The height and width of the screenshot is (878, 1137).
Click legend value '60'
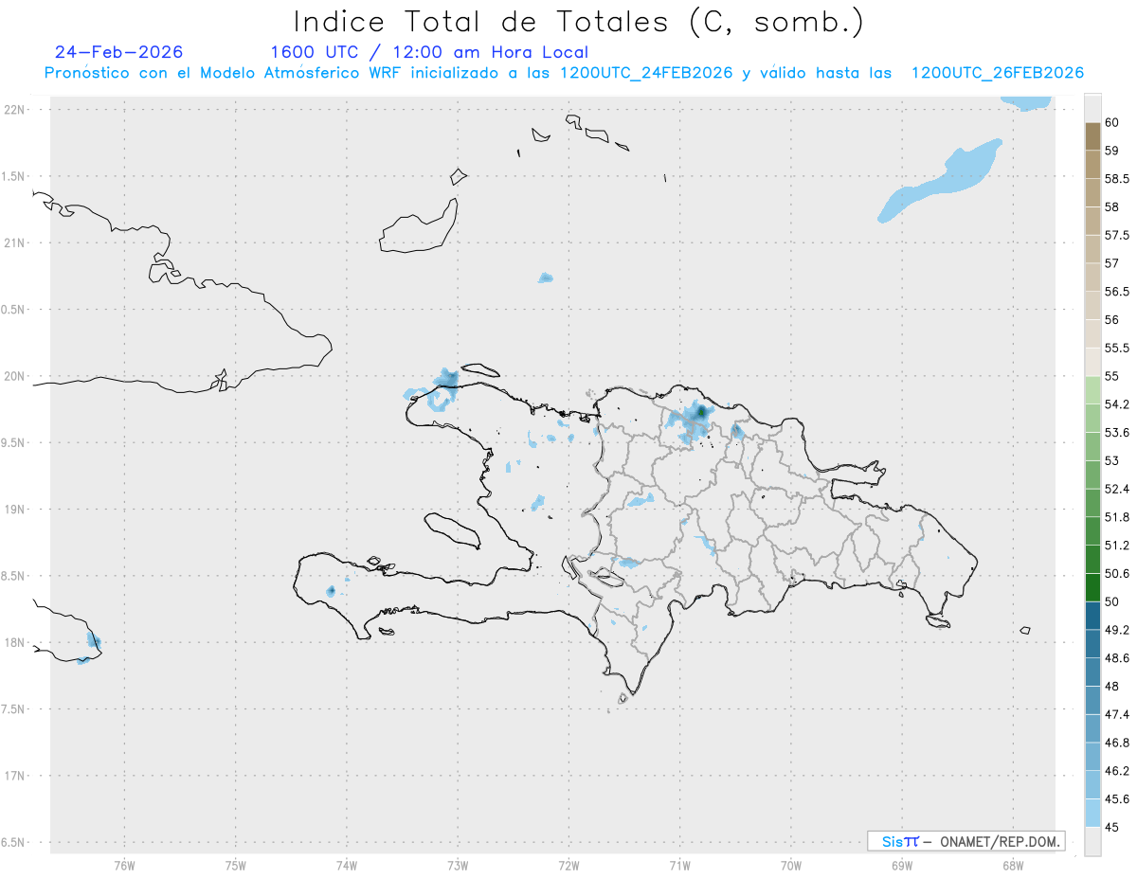(1112, 122)
